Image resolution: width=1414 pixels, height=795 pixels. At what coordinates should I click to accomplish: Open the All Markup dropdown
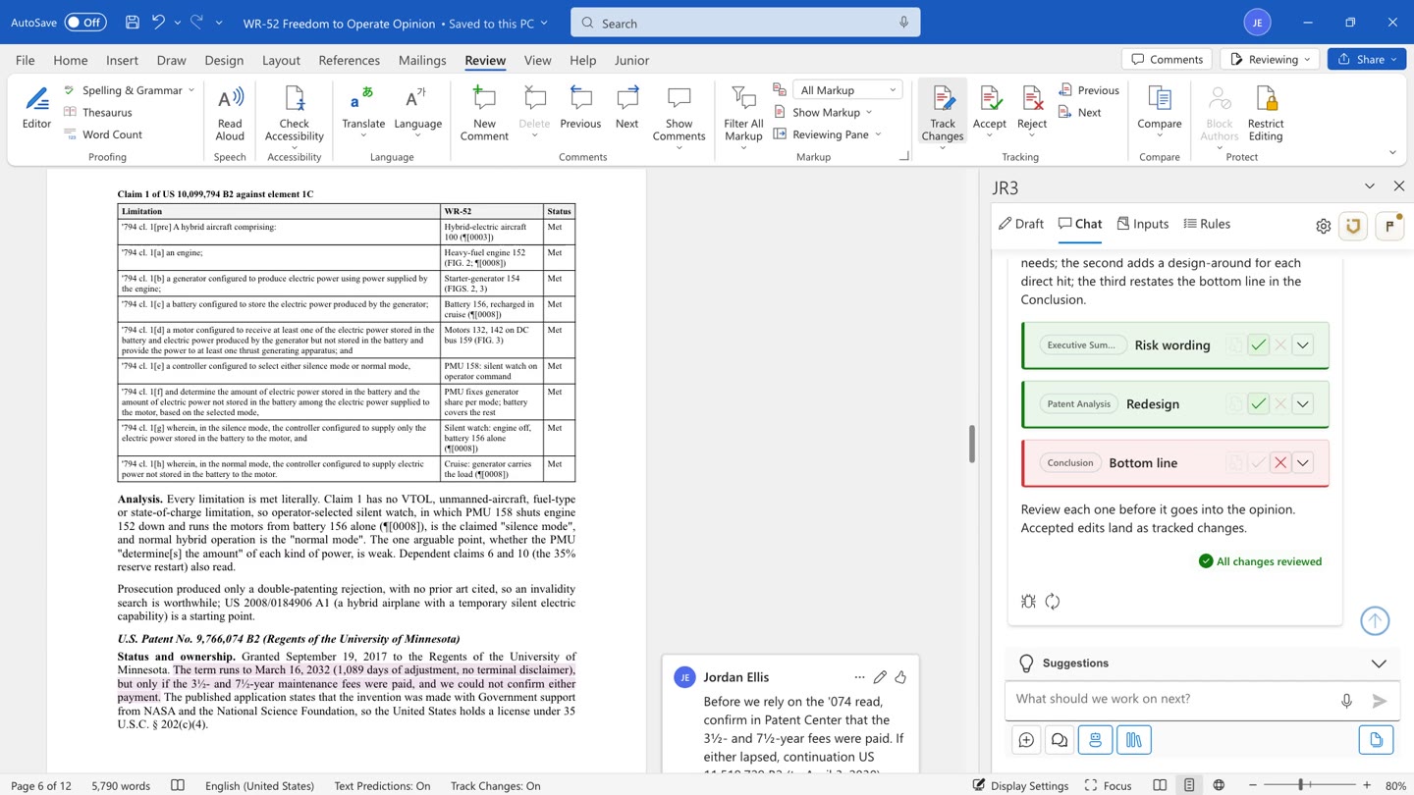847,90
